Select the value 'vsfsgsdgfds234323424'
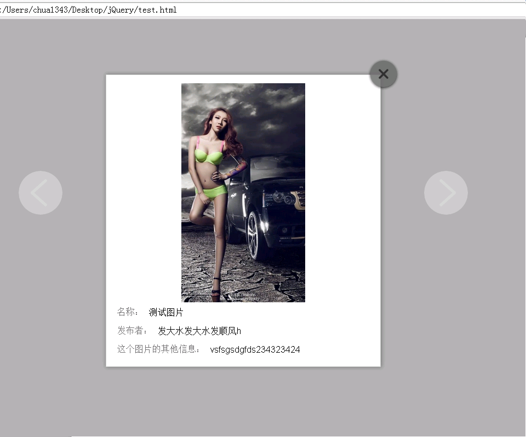The height and width of the screenshot is (437, 526). 255,349
